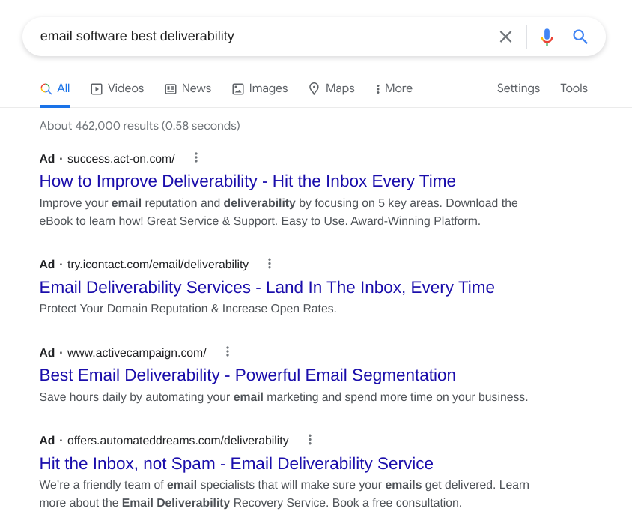
Task: Switch to the News tab
Action: click(x=188, y=88)
